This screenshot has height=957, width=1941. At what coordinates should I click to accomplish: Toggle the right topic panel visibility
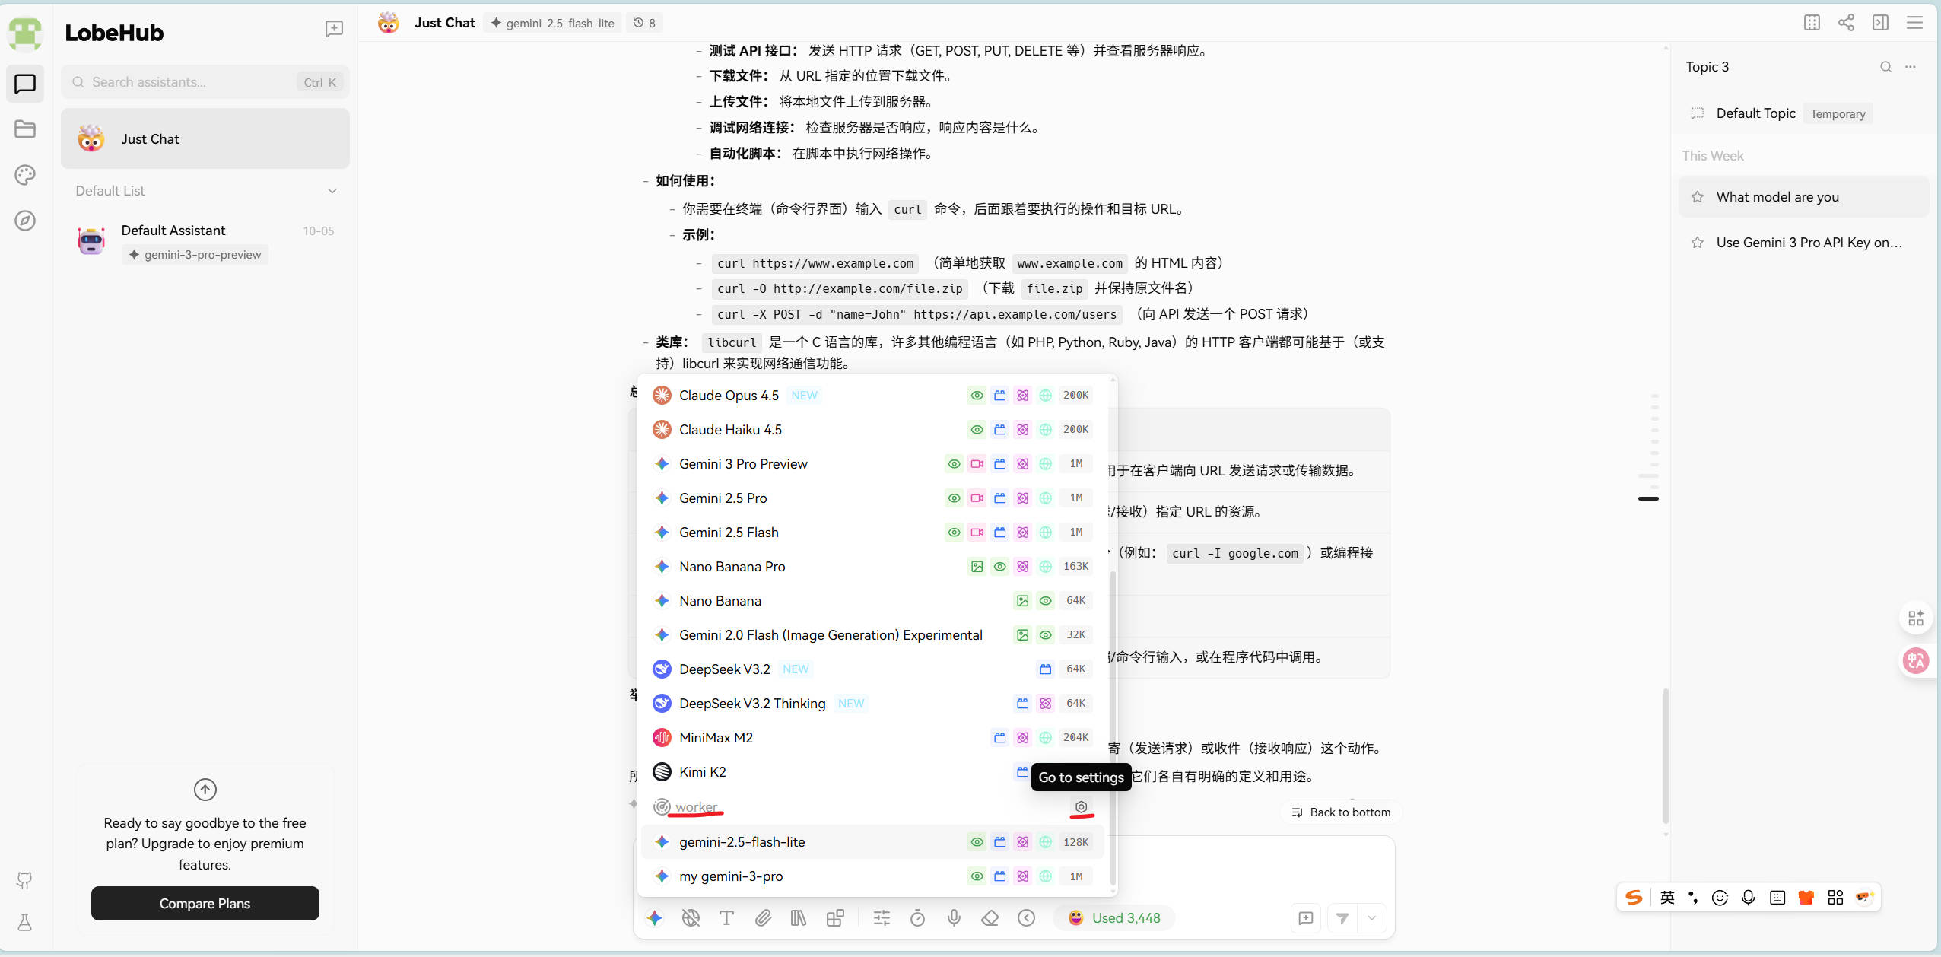pos(1880,22)
